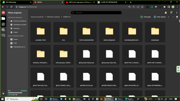Image resolution: width=180 pixels, height=101 pixels.
Task: Expand the Nuvem de arquivos tree
Action: click(x=9, y=21)
